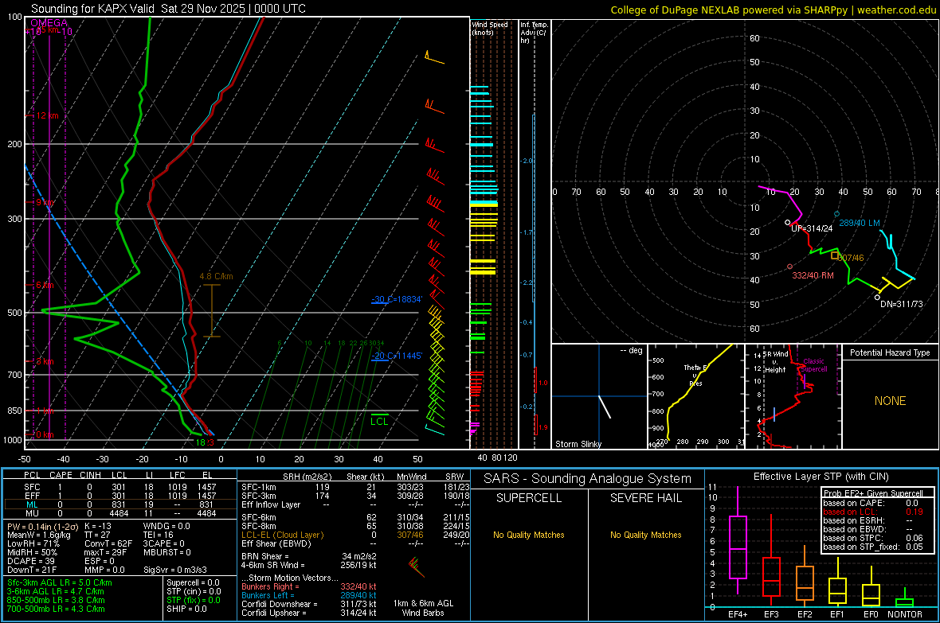Click the Bunkers right-mover marker labeled 332/40 RM
This screenshot has width=940, height=623.
coord(789,267)
